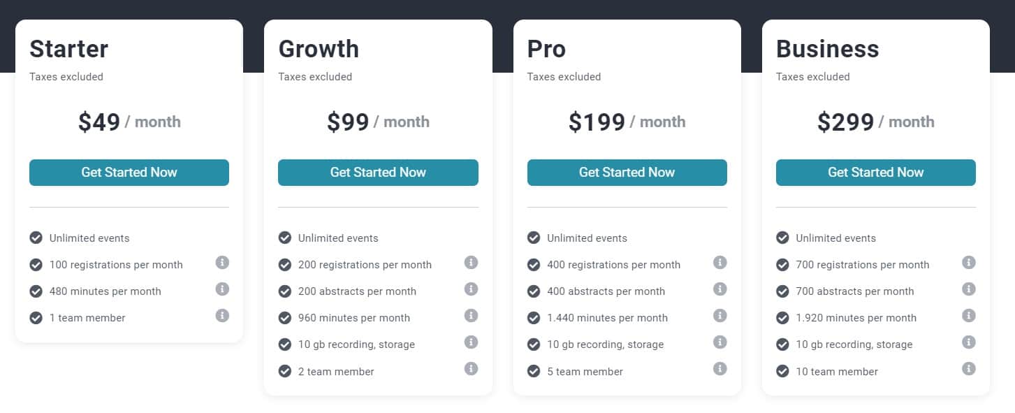Click the info icon for 200 abstracts per month

pyautogui.click(x=472, y=289)
